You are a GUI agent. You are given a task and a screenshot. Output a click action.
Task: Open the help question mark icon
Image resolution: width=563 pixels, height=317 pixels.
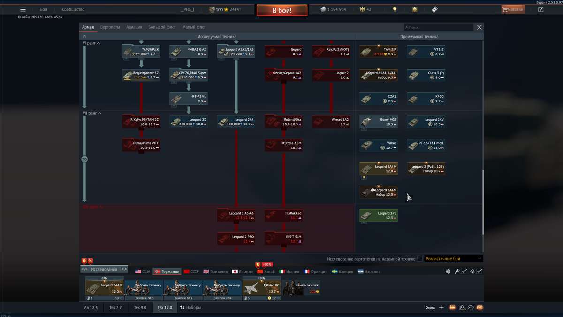pyautogui.click(x=540, y=9)
